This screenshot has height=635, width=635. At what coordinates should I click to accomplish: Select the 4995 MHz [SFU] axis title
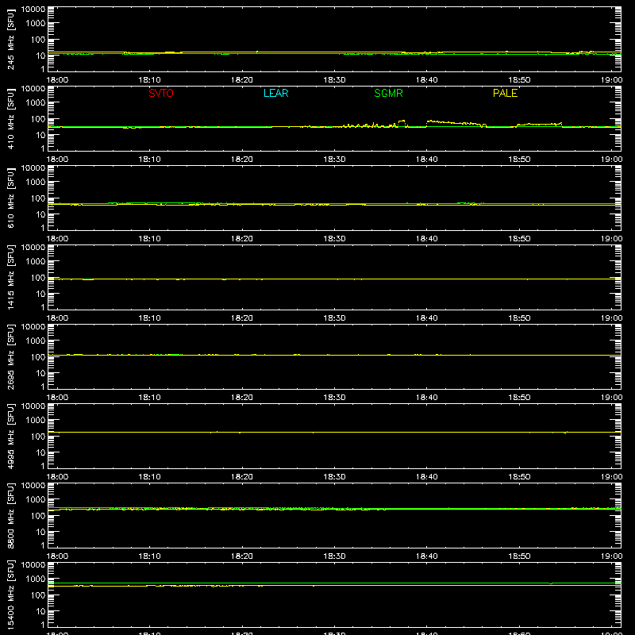coord(11,436)
